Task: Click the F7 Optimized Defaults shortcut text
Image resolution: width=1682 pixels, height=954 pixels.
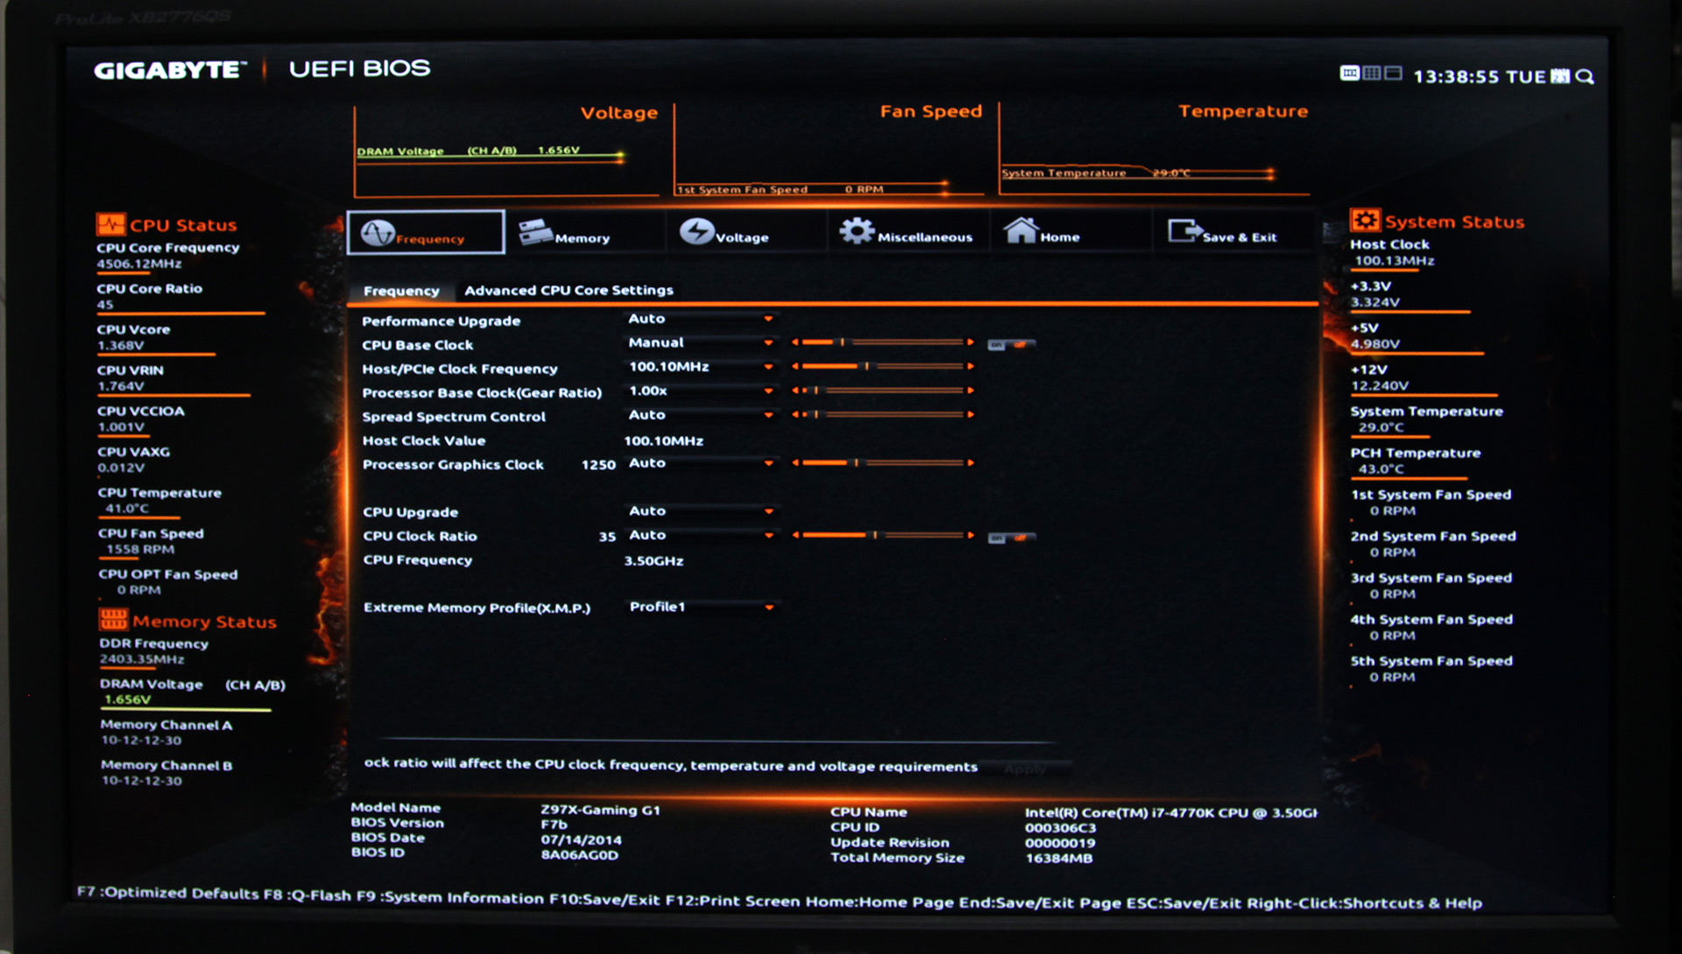Action: click(x=167, y=893)
